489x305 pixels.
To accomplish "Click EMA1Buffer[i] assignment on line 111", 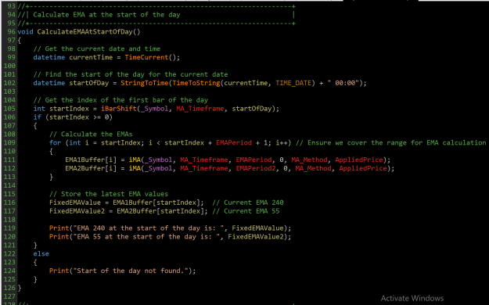I will (x=91, y=160).
